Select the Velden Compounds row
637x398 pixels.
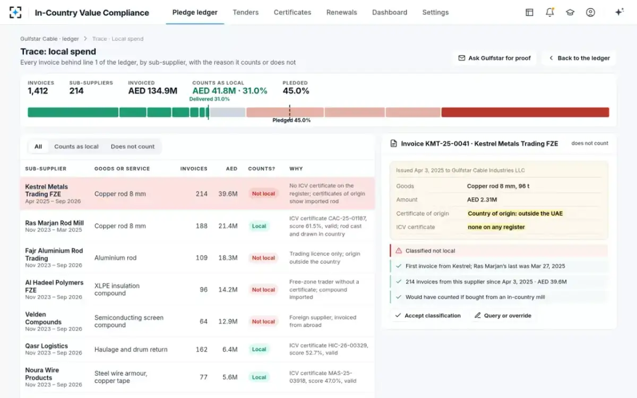click(197, 321)
